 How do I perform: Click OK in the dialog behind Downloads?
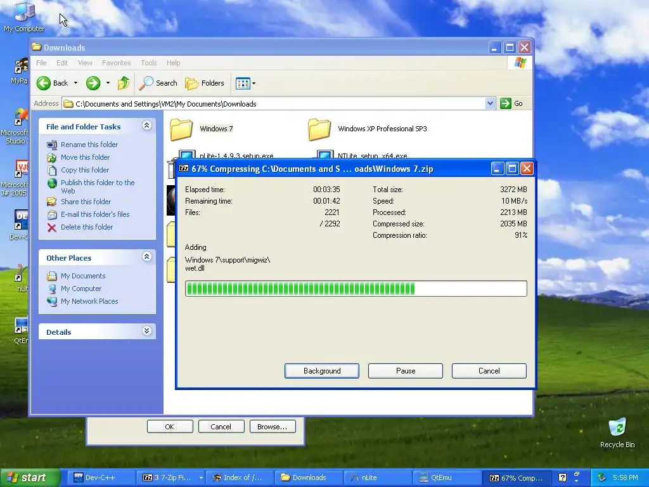[x=170, y=427]
